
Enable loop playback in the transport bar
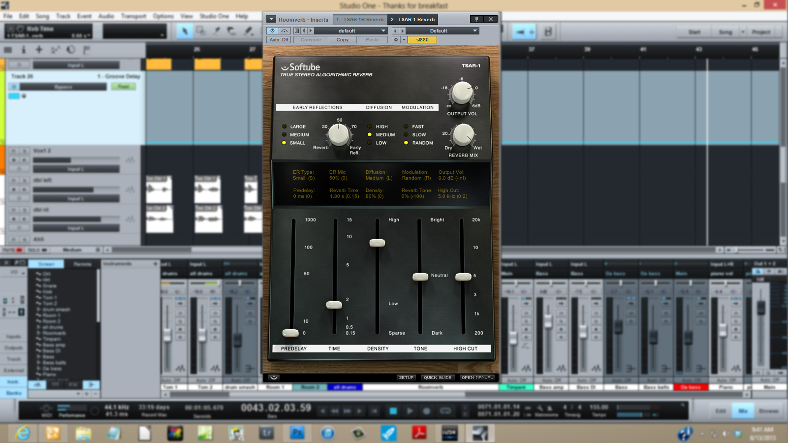444,411
